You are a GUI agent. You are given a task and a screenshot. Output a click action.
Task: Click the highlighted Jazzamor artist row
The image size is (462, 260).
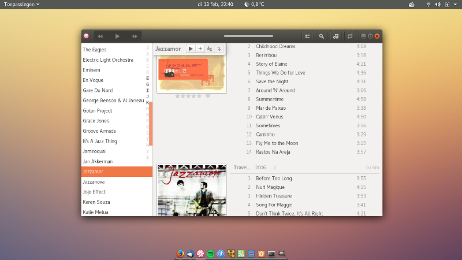tap(117, 172)
